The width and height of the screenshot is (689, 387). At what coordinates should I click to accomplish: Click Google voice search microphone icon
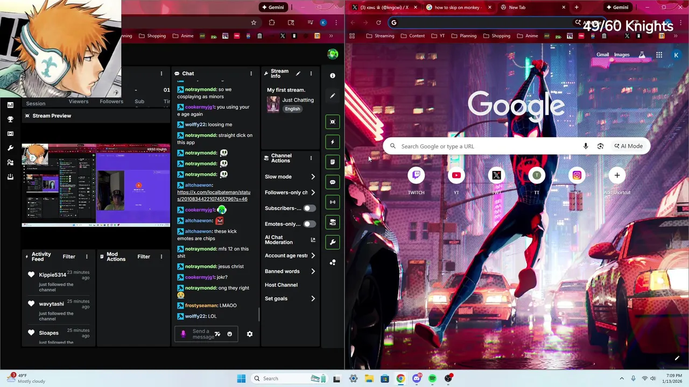coord(586,146)
